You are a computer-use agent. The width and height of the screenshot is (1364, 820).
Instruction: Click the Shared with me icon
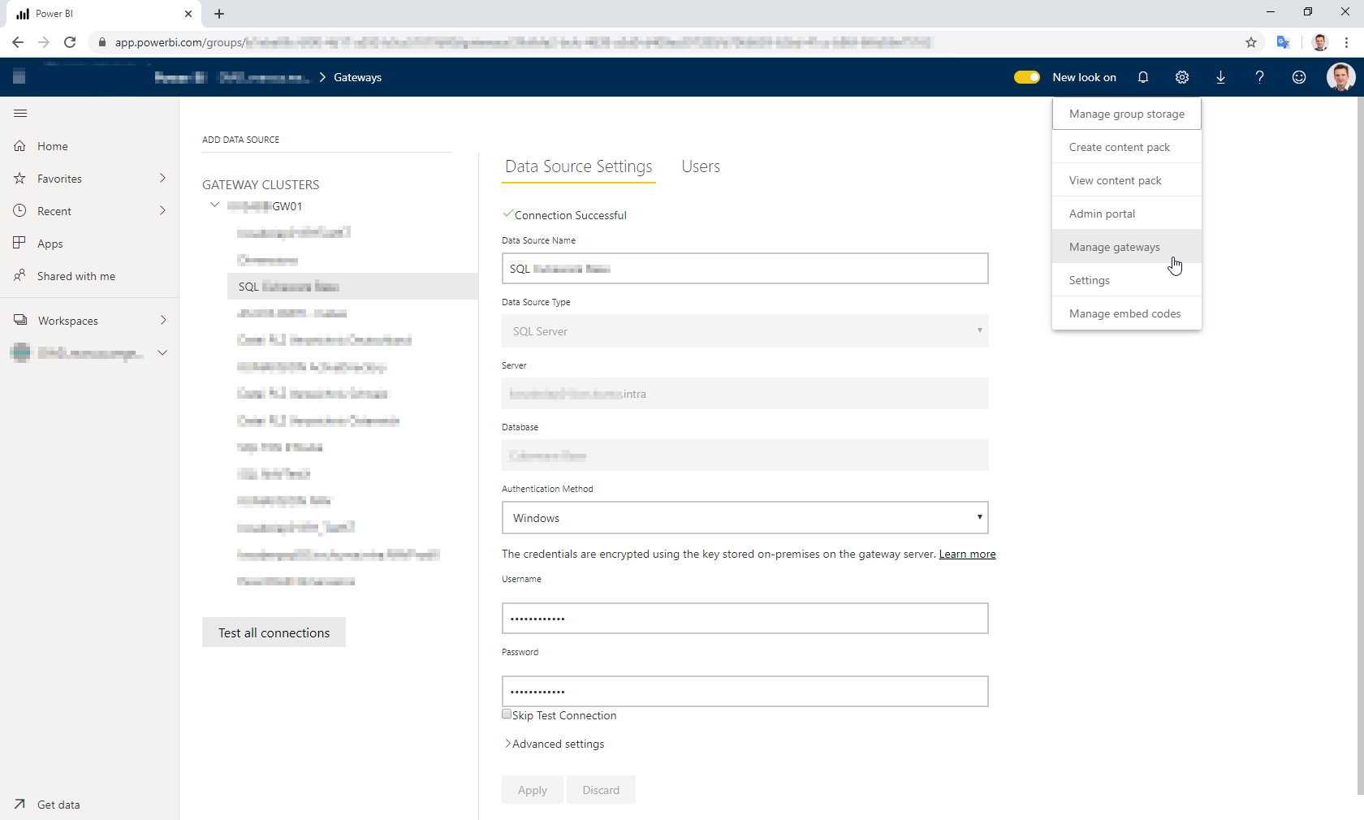[x=19, y=276]
